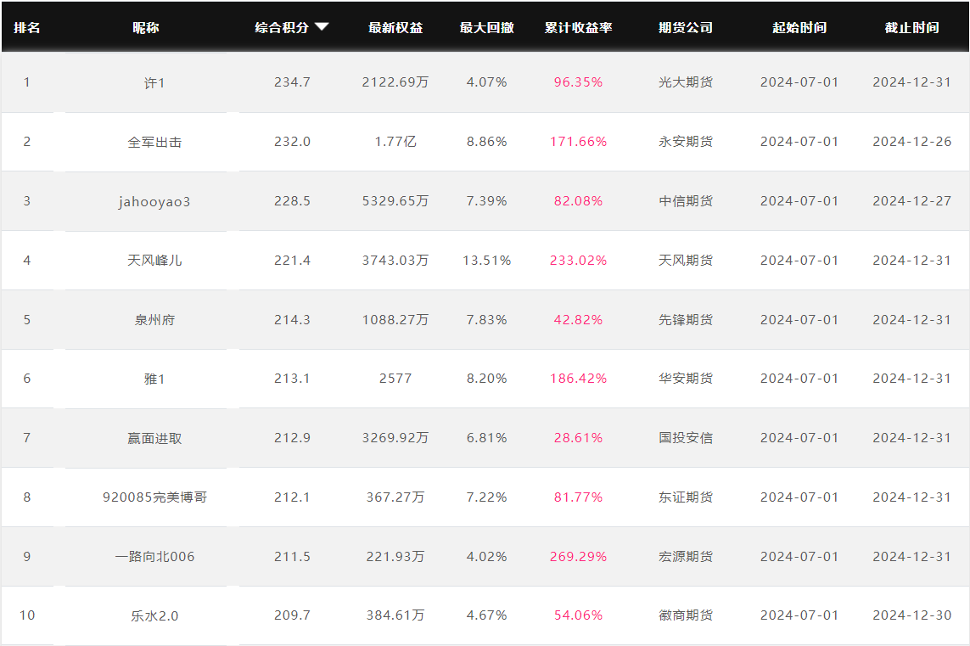Click the 期货公司 column header
Image resolution: width=970 pixels, height=646 pixels.
pos(686,28)
